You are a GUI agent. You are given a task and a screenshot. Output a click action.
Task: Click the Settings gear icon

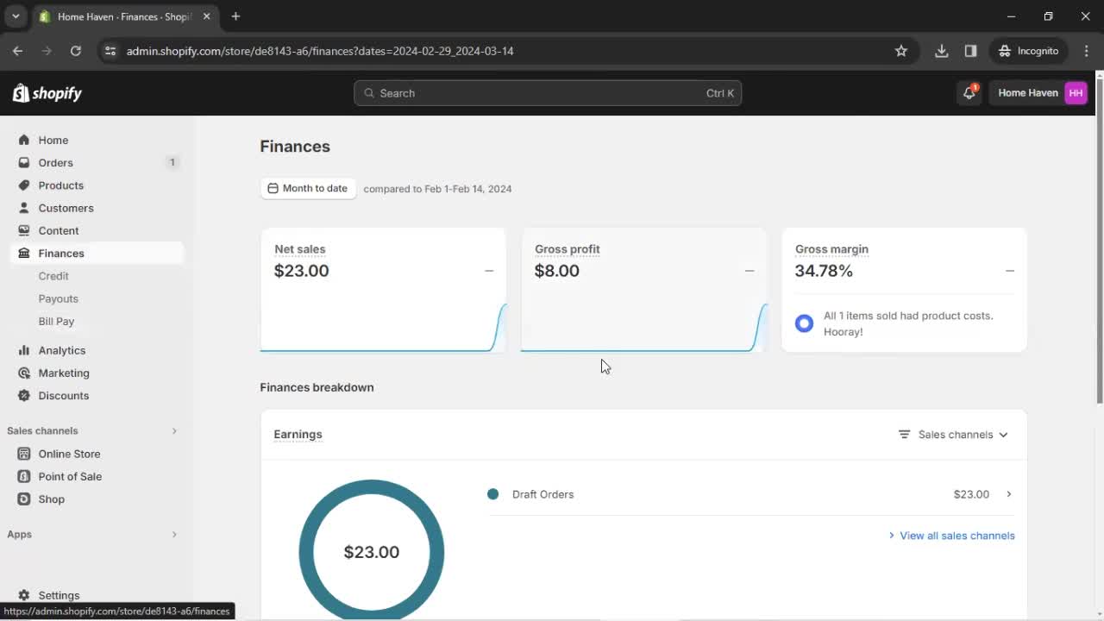[x=23, y=595]
